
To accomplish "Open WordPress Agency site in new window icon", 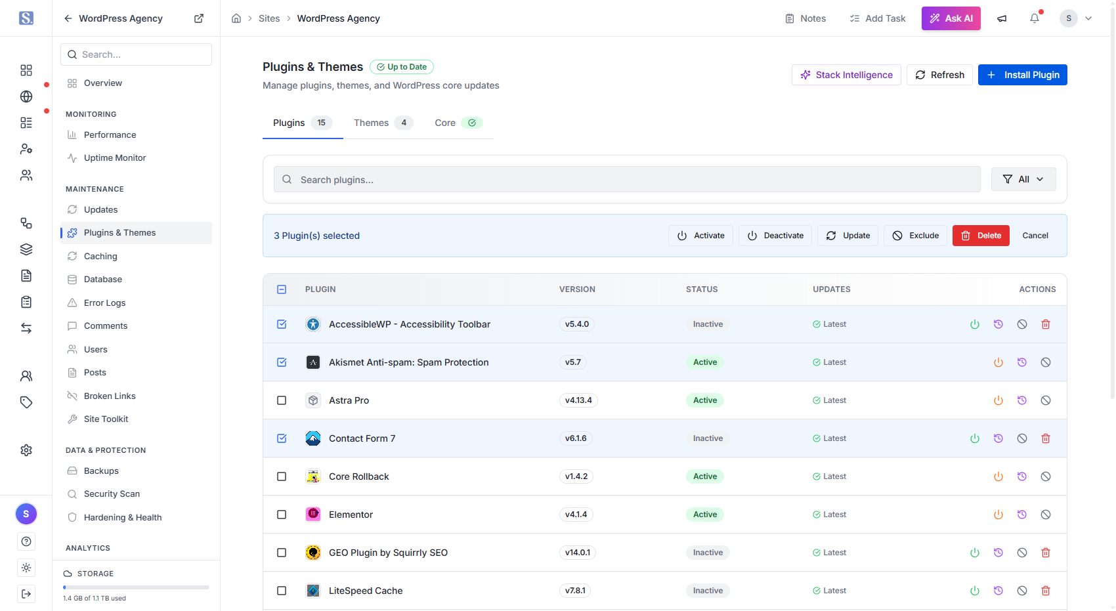I will tap(199, 18).
